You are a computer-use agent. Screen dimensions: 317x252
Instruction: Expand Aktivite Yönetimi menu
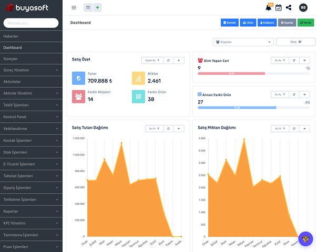31,93
